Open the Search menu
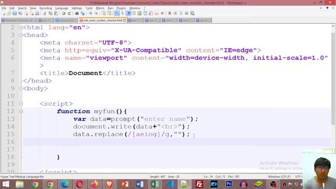336x189 pixels. (22, 8)
